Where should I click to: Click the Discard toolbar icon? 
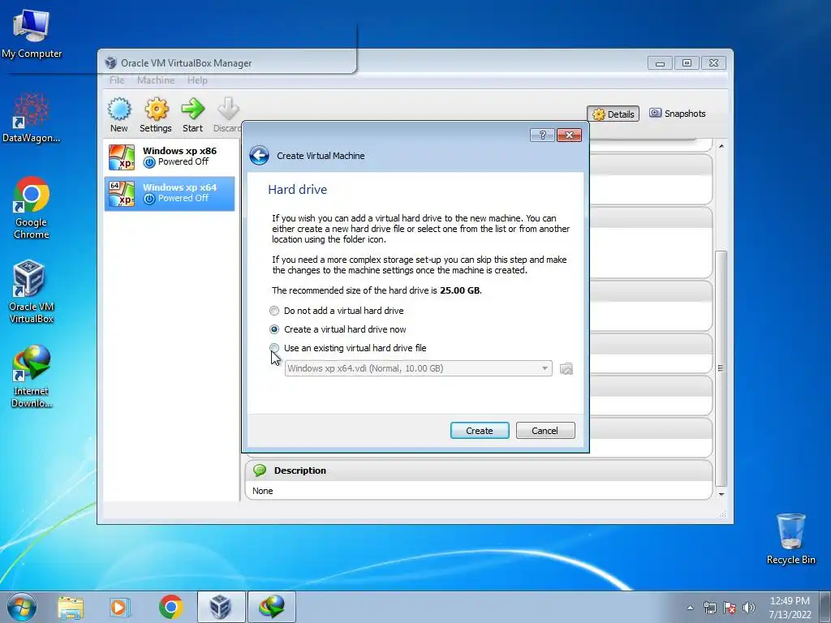click(x=228, y=114)
